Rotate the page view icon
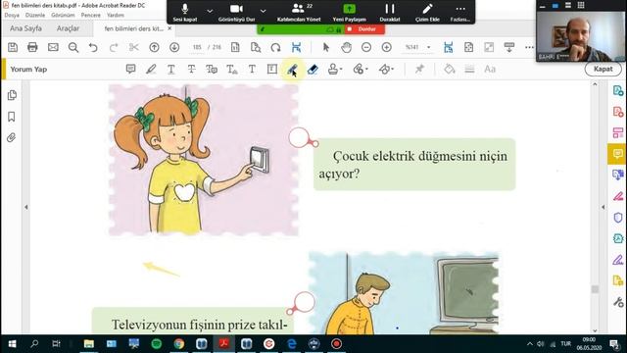 (275, 47)
